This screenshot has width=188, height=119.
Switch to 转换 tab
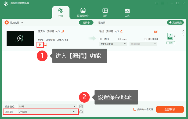tap(61, 12)
